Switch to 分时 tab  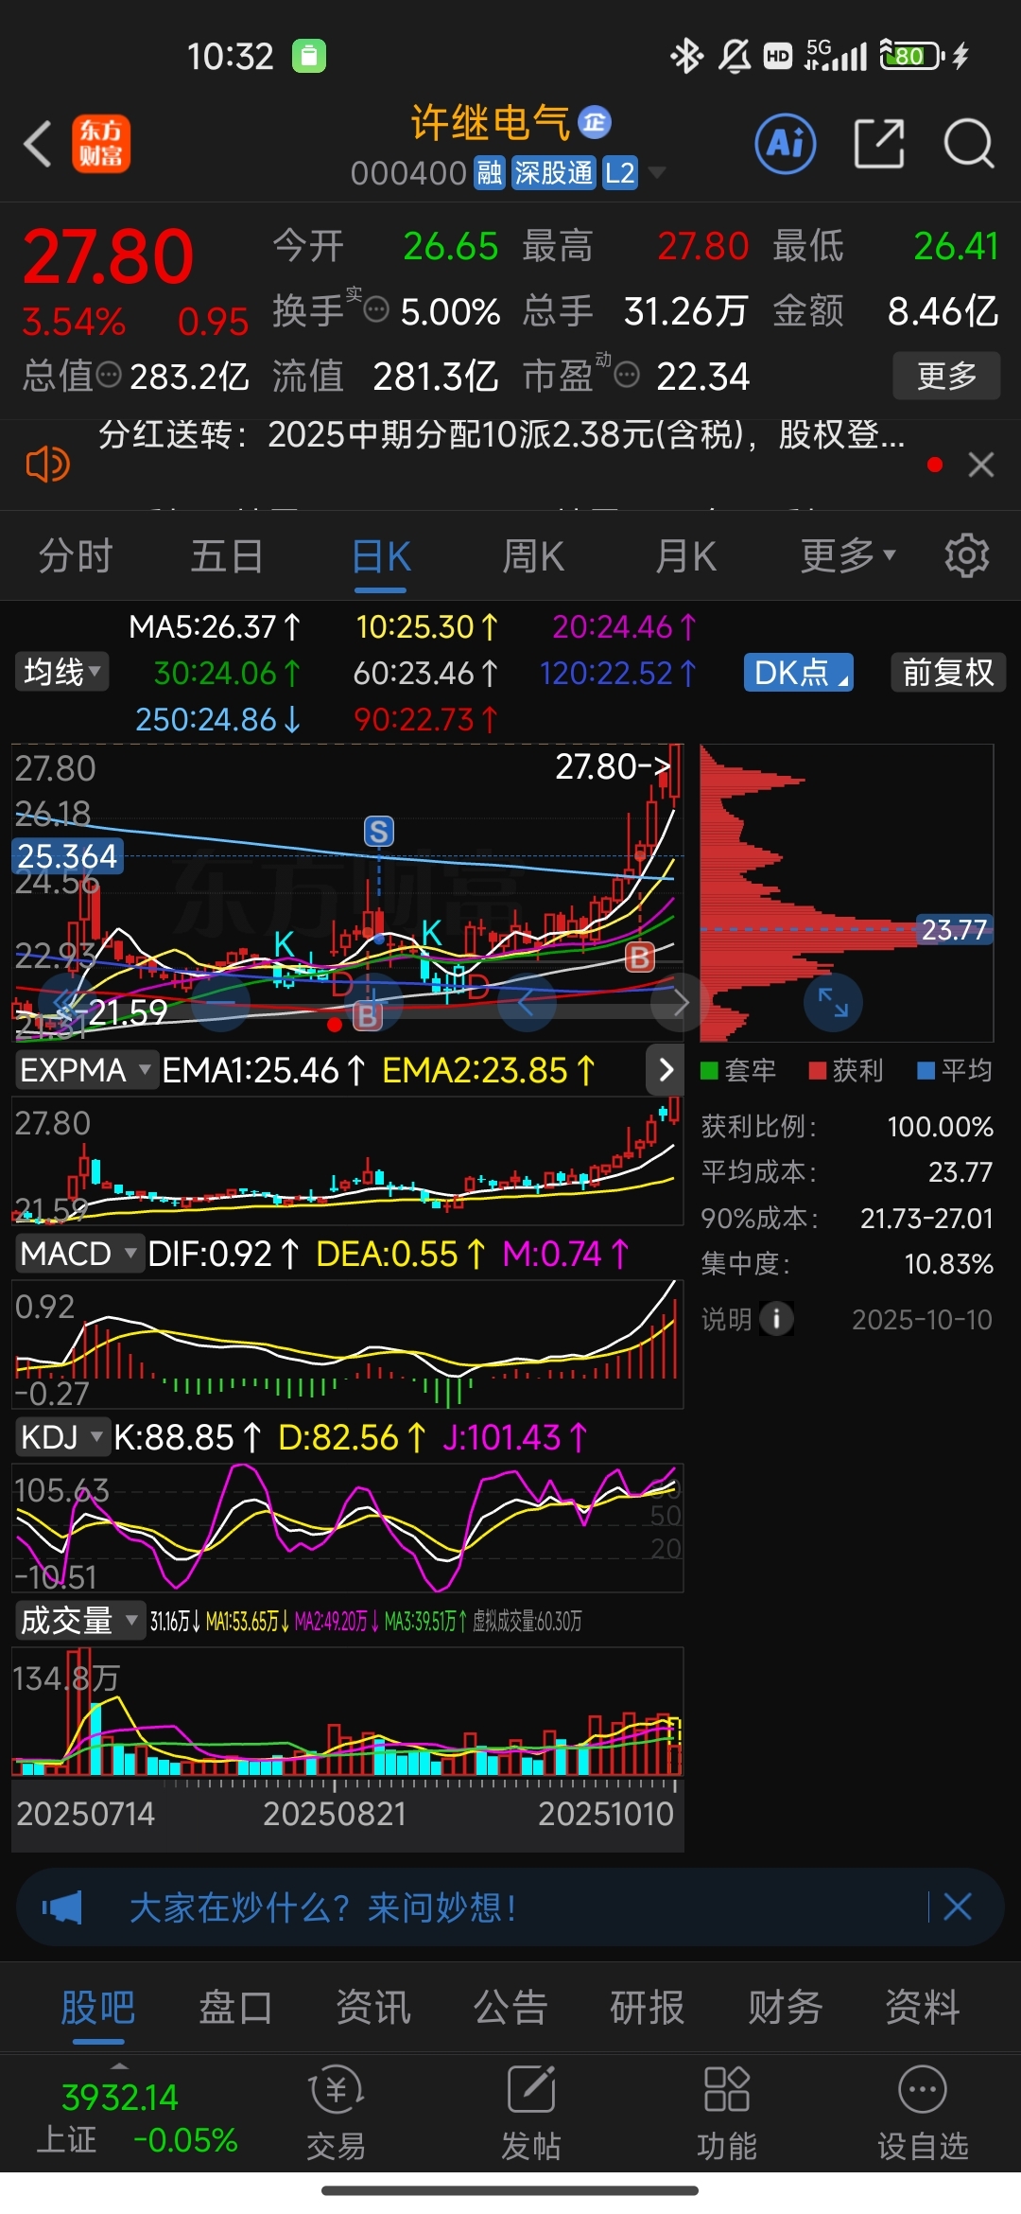pos(76,555)
